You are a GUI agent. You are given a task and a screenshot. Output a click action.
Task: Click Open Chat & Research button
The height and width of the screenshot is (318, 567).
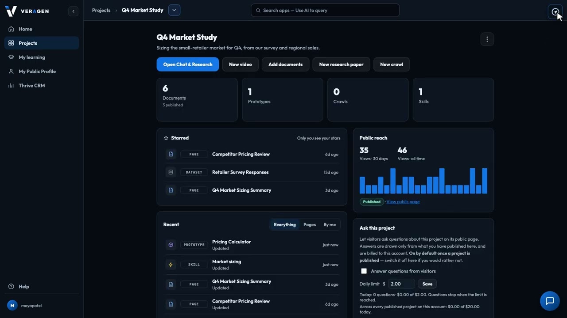click(x=188, y=64)
